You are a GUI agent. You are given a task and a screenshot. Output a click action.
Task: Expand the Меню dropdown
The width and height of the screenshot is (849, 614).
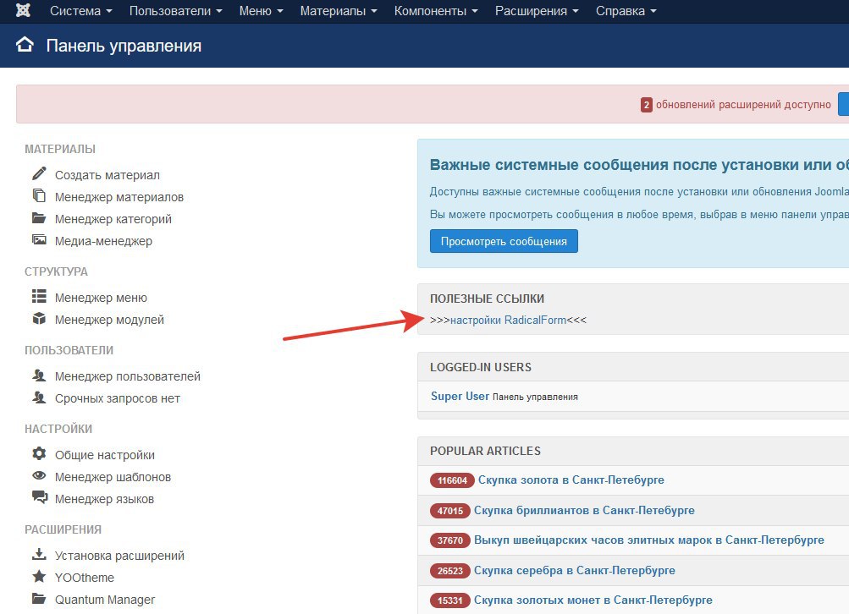(x=261, y=11)
